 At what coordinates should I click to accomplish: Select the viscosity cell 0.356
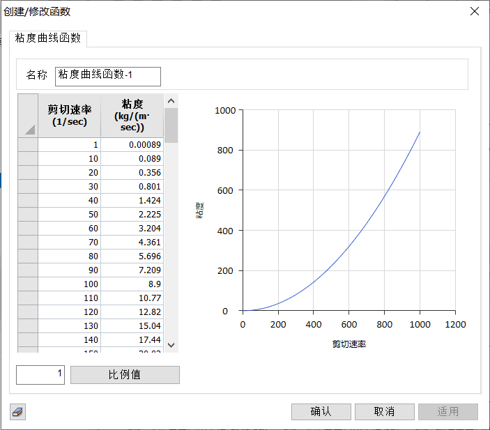132,173
